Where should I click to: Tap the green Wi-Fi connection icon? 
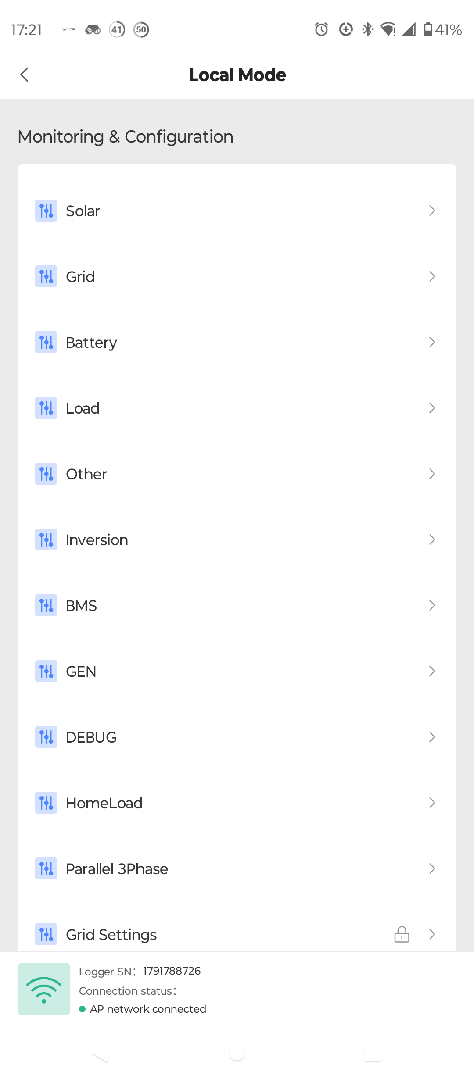[x=44, y=989]
